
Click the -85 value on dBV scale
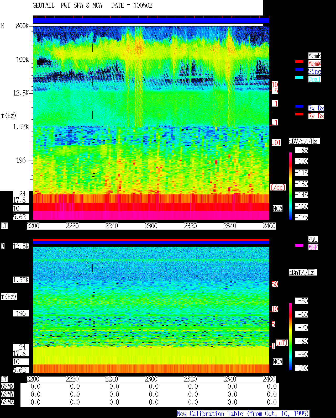tap(303, 150)
